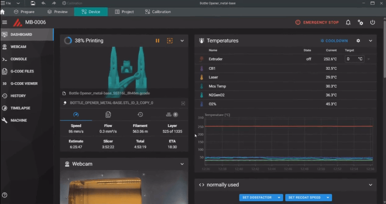386x204 pixels.
Task: Toggle the sidebar hamburger menu
Action: 5,22
